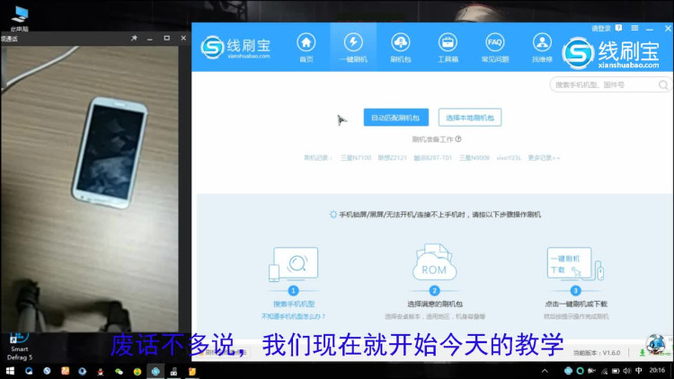Click the 选择满意的刷机包 step two text

435,304
